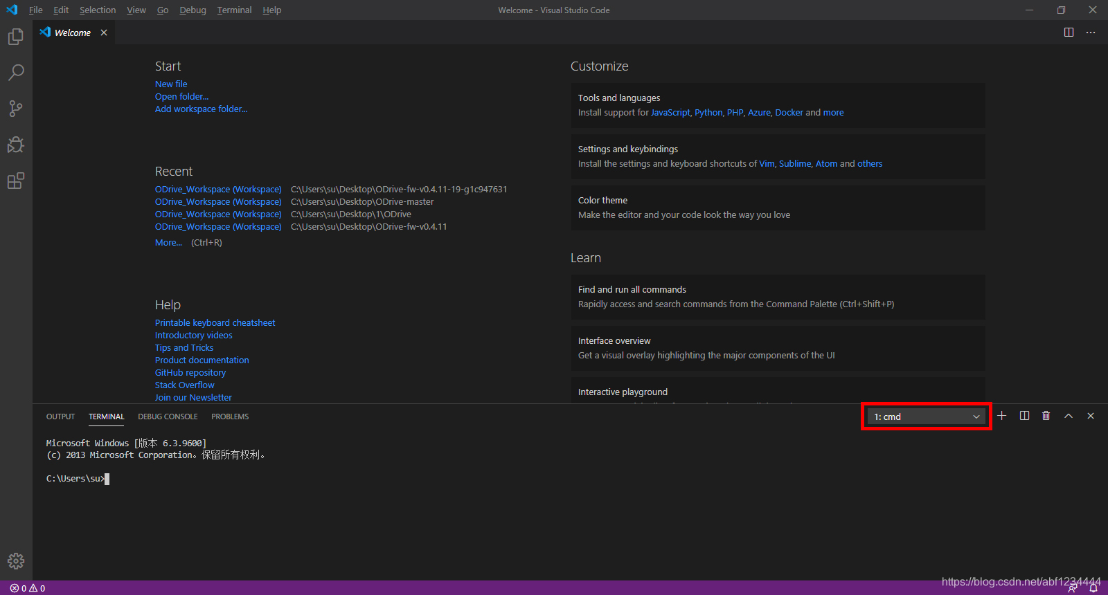Kill the terminal with trash icon
This screenshot has width=1108, height=595.
pyautogui.click(x=1046, y=416)
